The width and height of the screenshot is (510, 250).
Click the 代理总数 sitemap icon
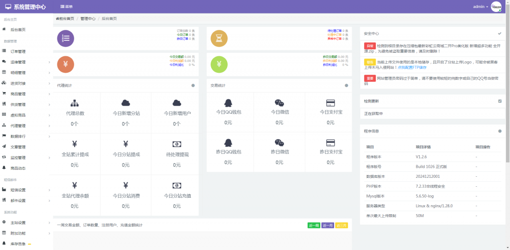pos(75,103)
